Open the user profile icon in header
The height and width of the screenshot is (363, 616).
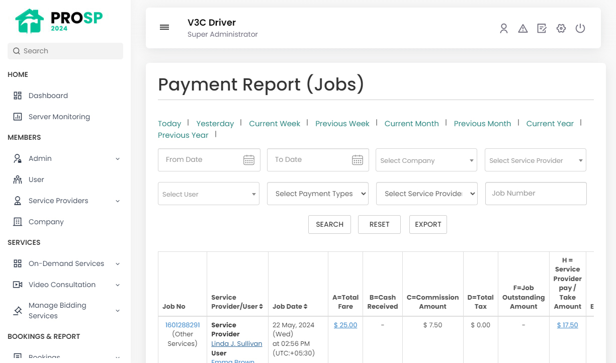(504, 29)
